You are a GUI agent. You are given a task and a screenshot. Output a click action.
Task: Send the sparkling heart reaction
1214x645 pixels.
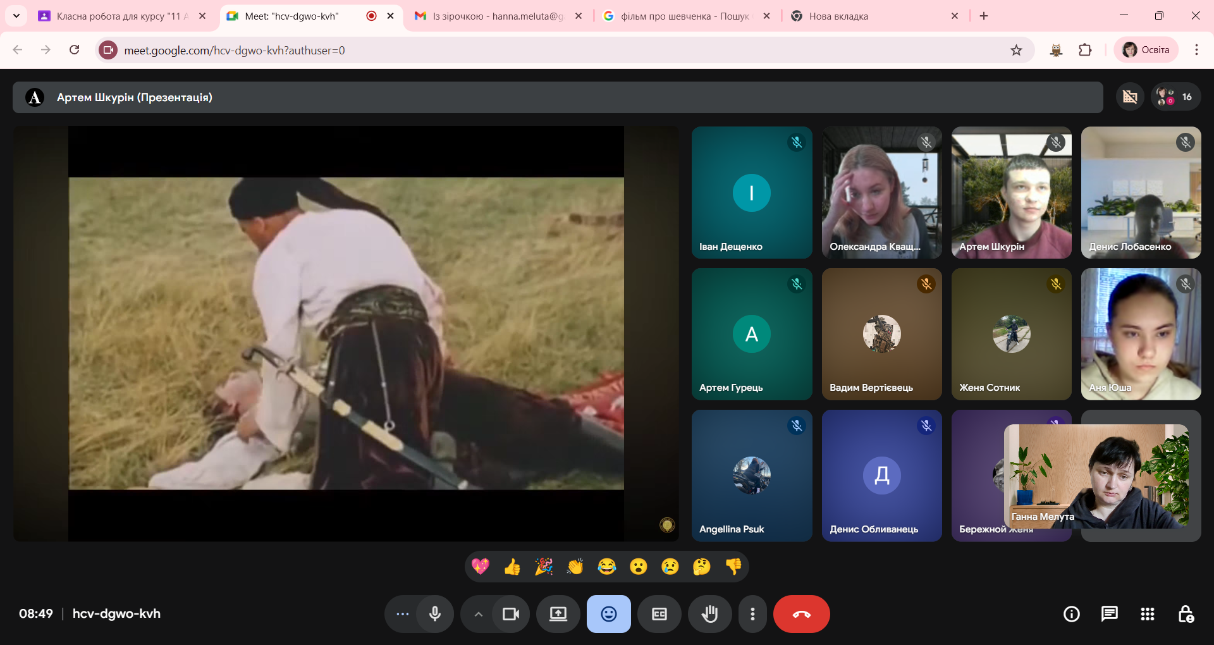(481, 567)
